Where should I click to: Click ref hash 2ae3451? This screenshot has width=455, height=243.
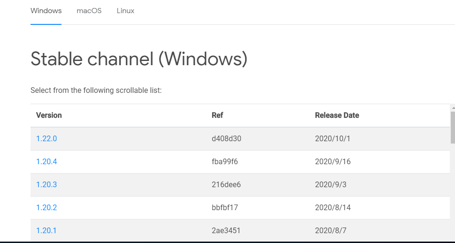(x=226, y=230)
